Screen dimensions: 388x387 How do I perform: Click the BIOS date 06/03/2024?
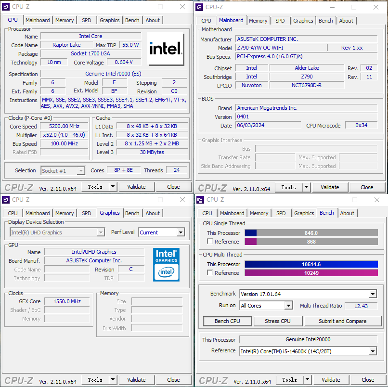[268, 125]
